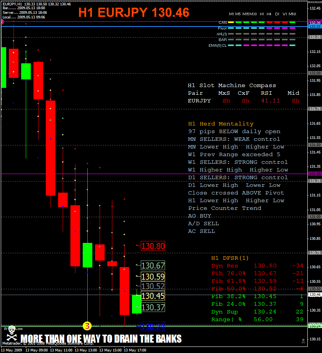Click the Dyn Sup 130.24 row
Viewport: 322px width, 353px height.
[257, 312]
